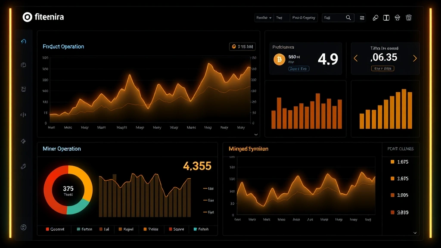Select the pen icon in the top bar

coord(375,18)
